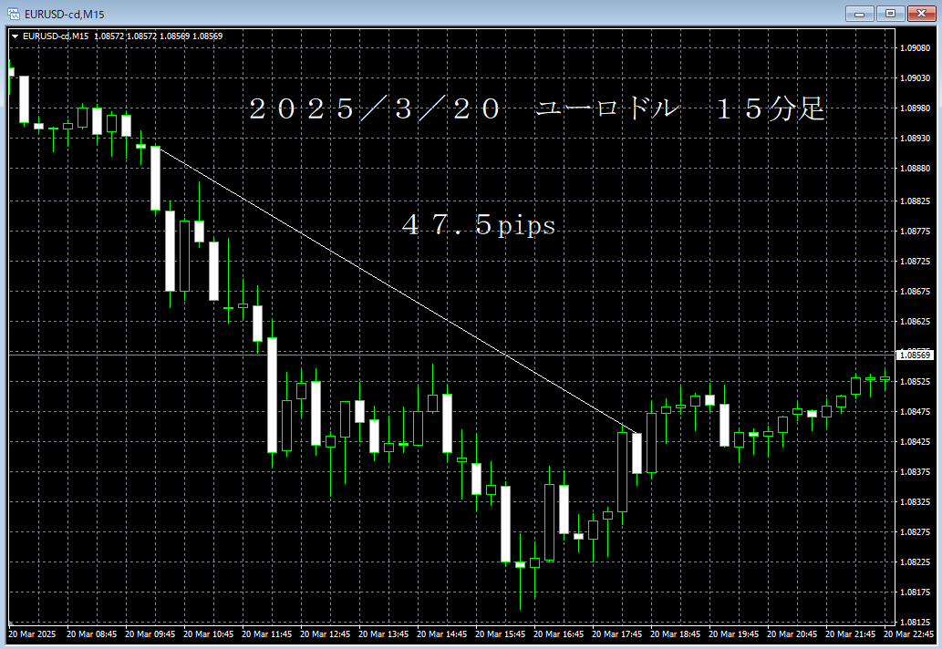Click the white diagonal trendline on chart
942x649 pixels.
(397, 289)
